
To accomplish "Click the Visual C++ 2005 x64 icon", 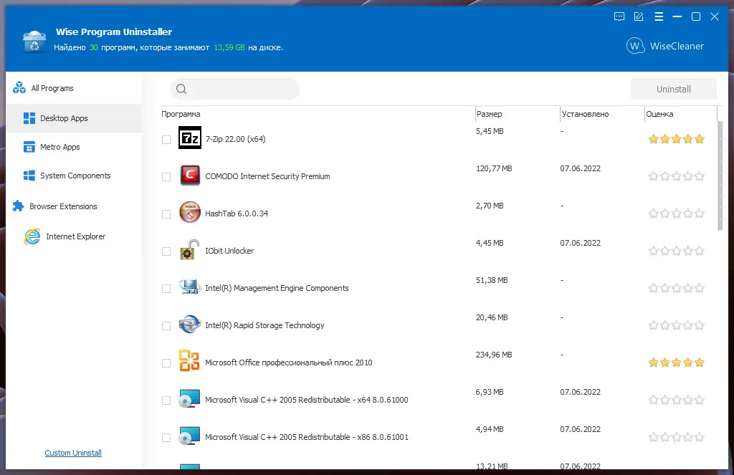I will point(189,398).
